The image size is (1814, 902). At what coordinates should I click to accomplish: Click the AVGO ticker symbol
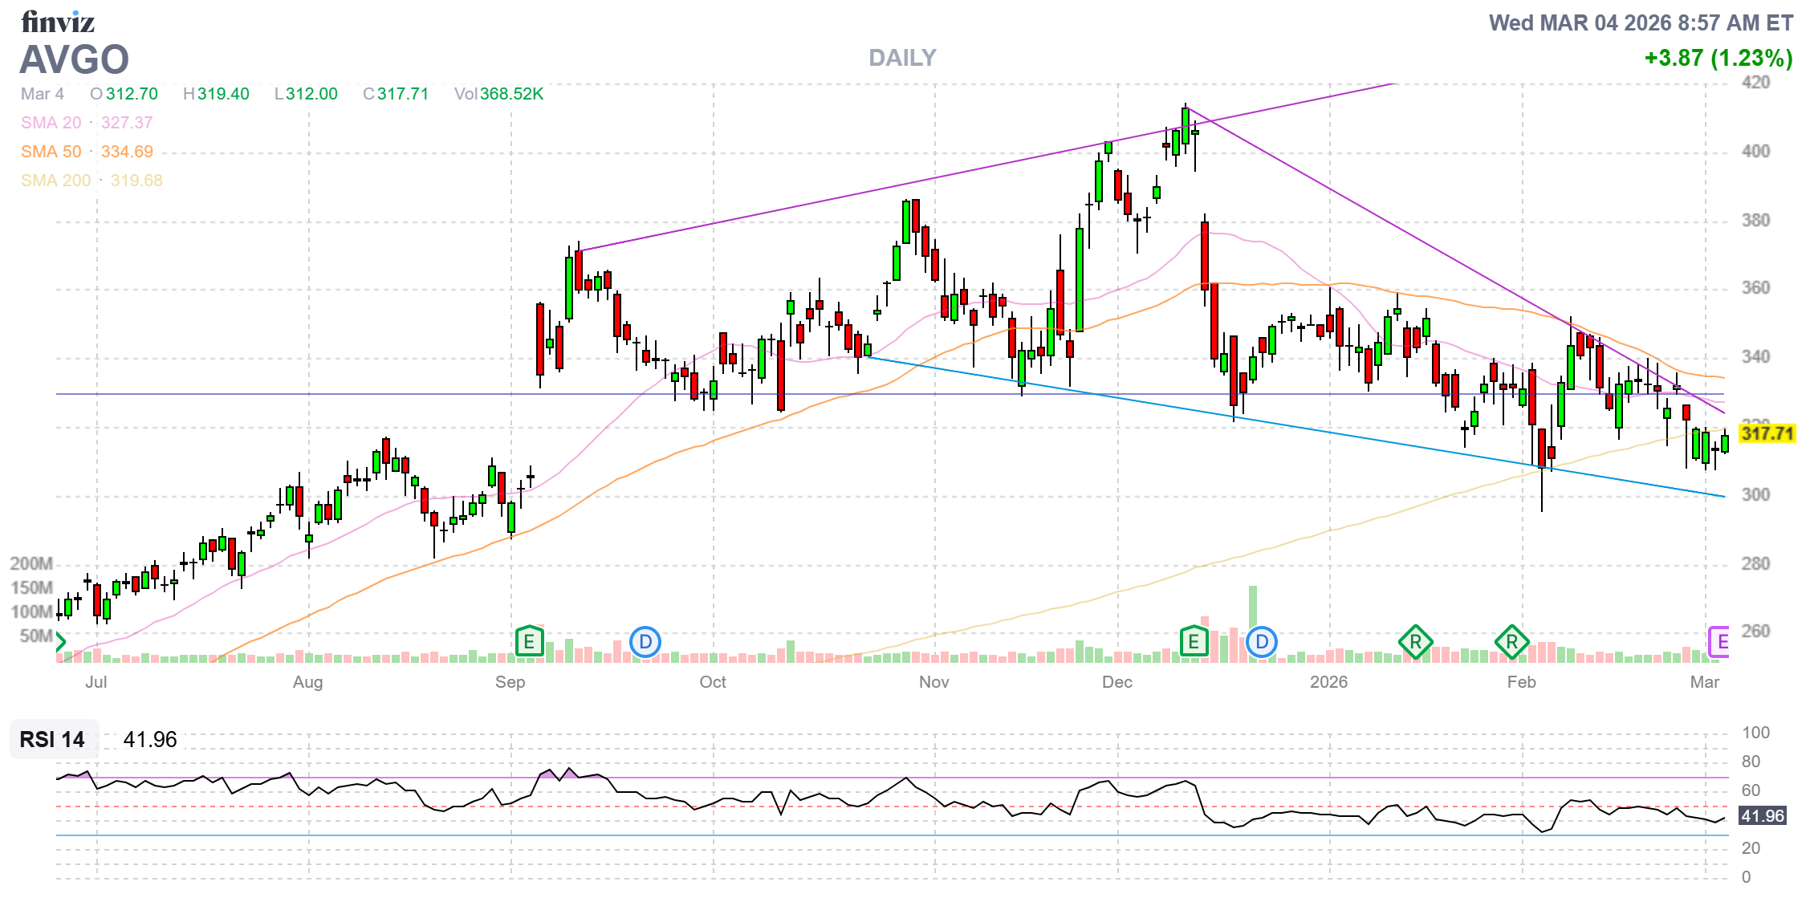pyautogui.click(x=74, y=59)
